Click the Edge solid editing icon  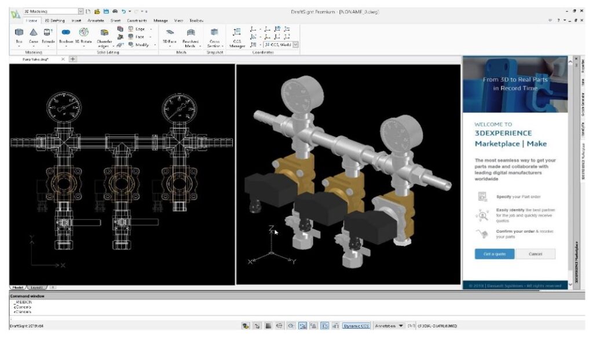point(131,29)
